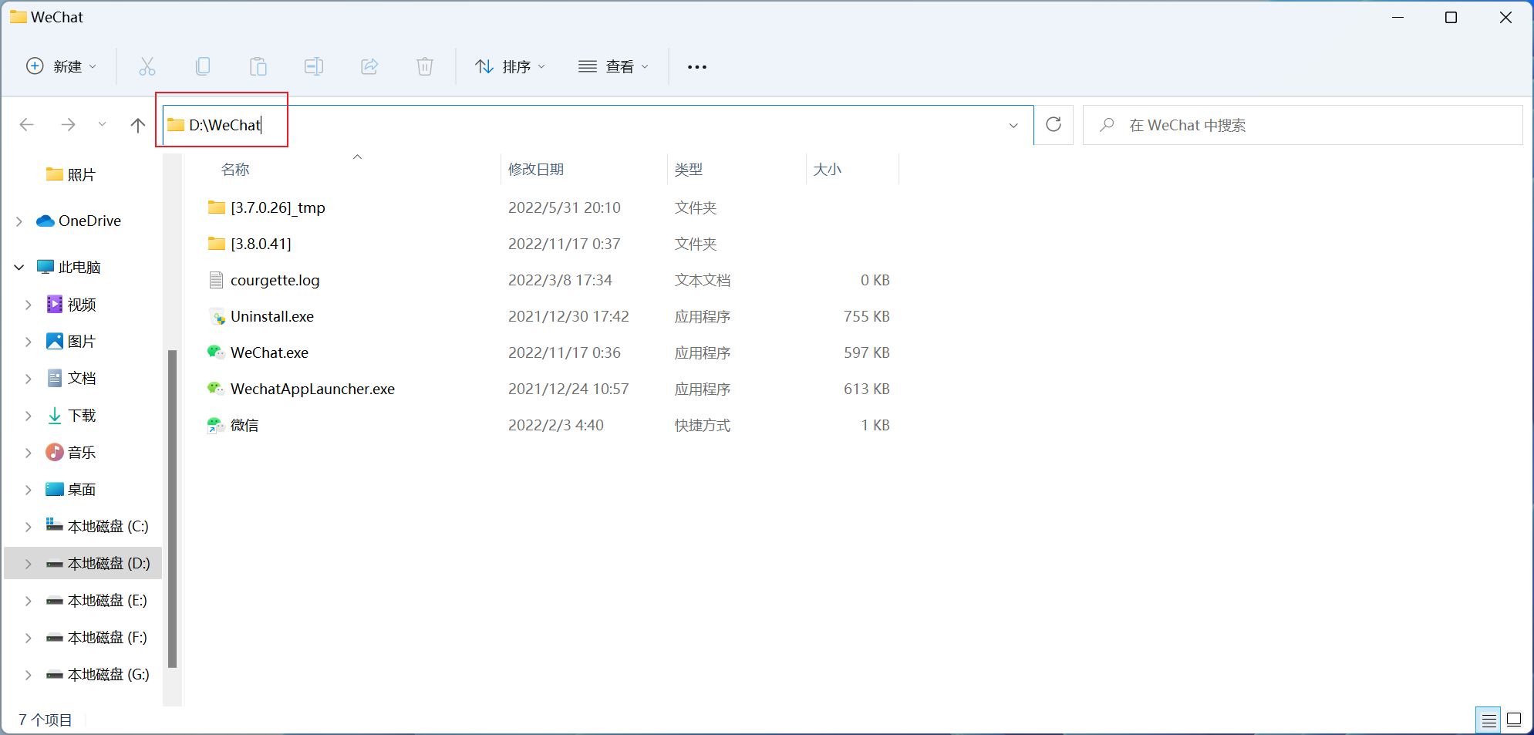Click the Delete trash icon
Screen dimensions: 1534x735
click(x=425, y=66)
